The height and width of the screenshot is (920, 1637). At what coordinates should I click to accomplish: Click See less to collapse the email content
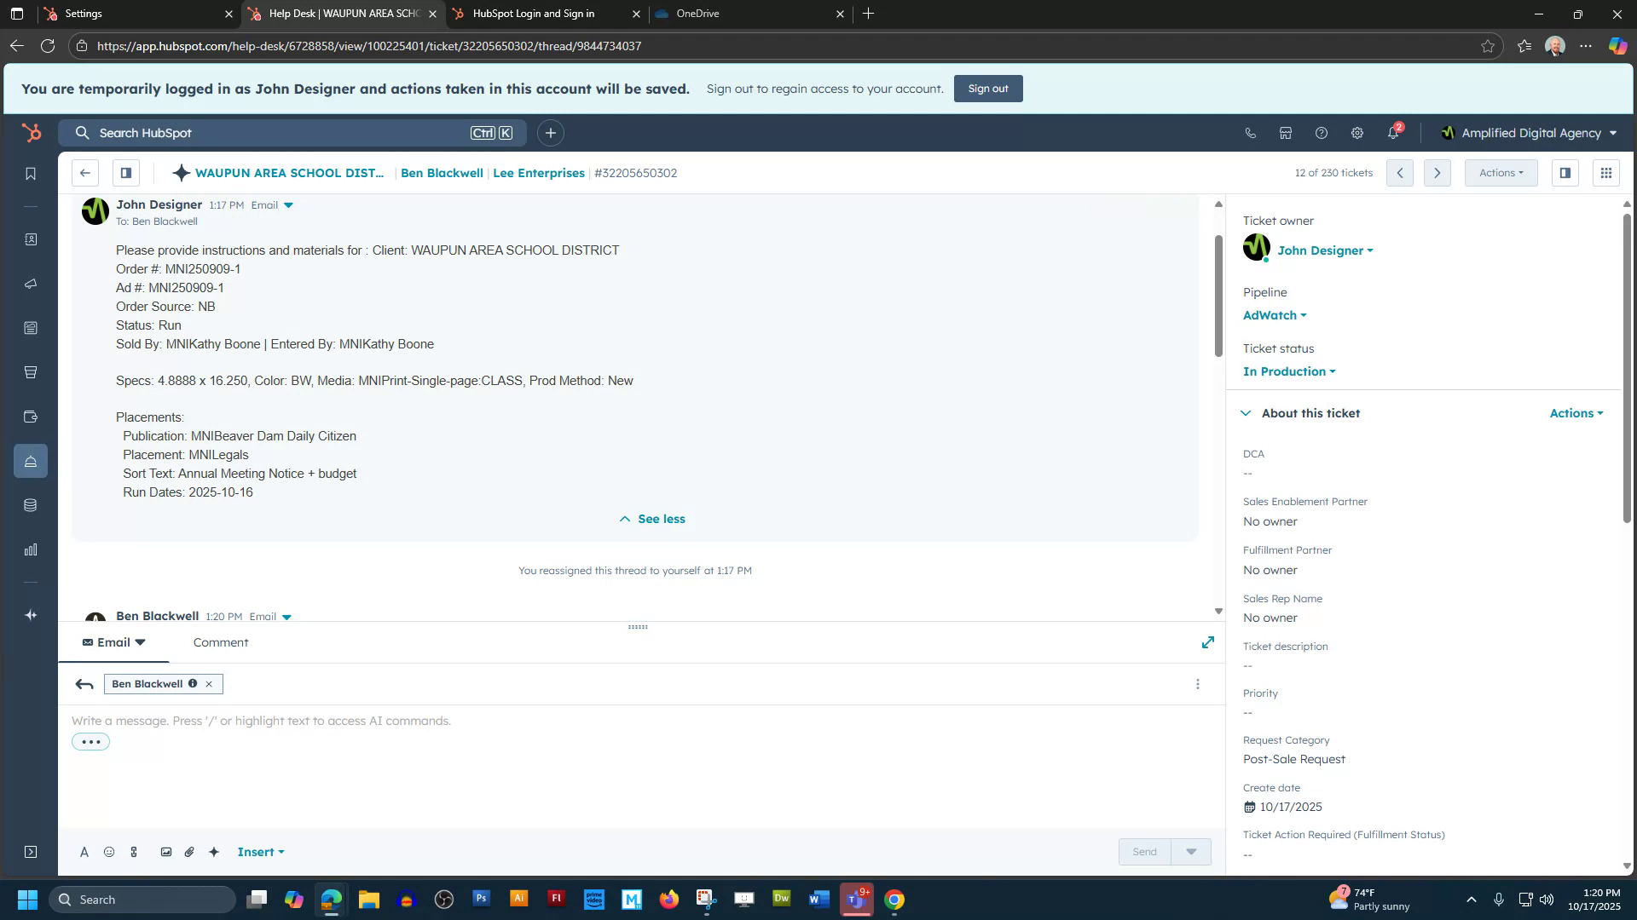tap(651, 518)
